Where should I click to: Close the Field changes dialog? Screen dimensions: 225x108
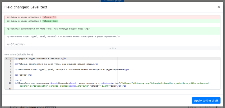(219, 7)
